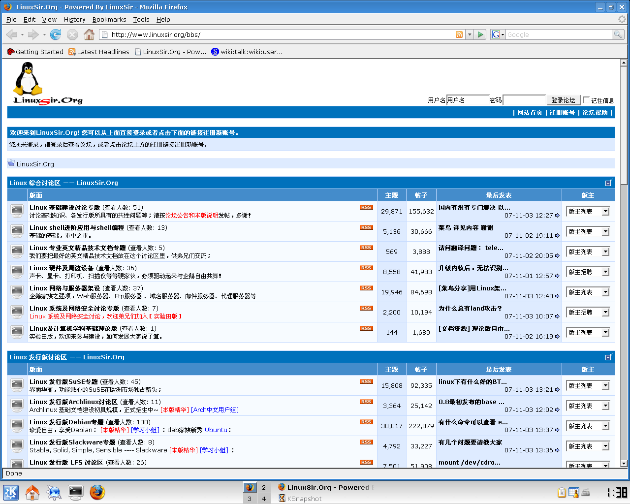630x504 pixels.
Task: Open the wiki:talk:wiki:user bookmark
Action: pyautogui.click(x=247, y=52)
